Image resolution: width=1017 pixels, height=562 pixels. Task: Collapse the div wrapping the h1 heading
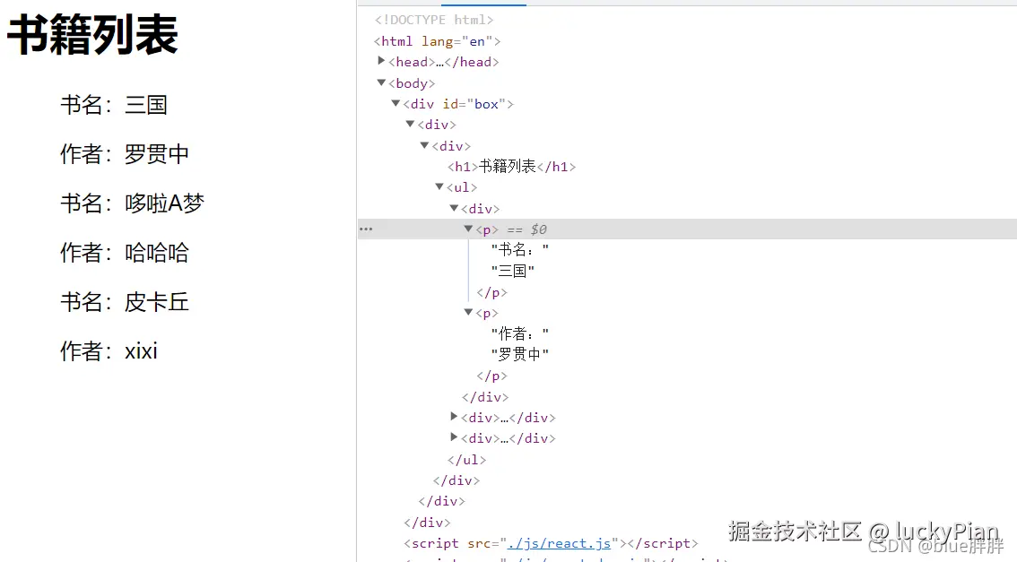click(424, 145)
